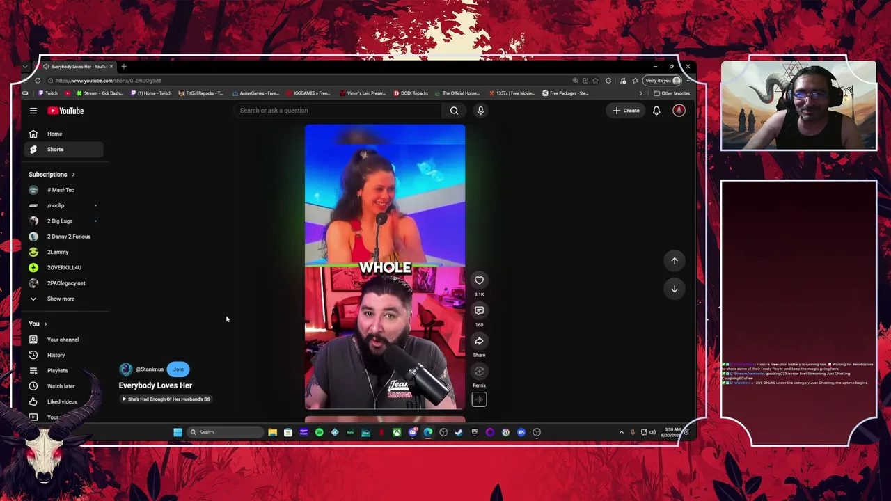Start voice search with the microphone

(480, 111)
